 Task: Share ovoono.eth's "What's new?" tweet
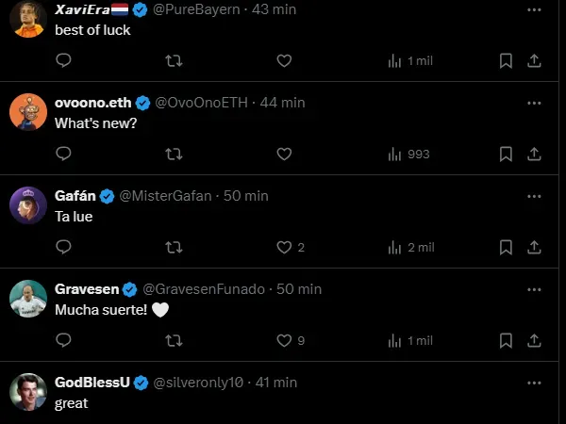point(534,154)
